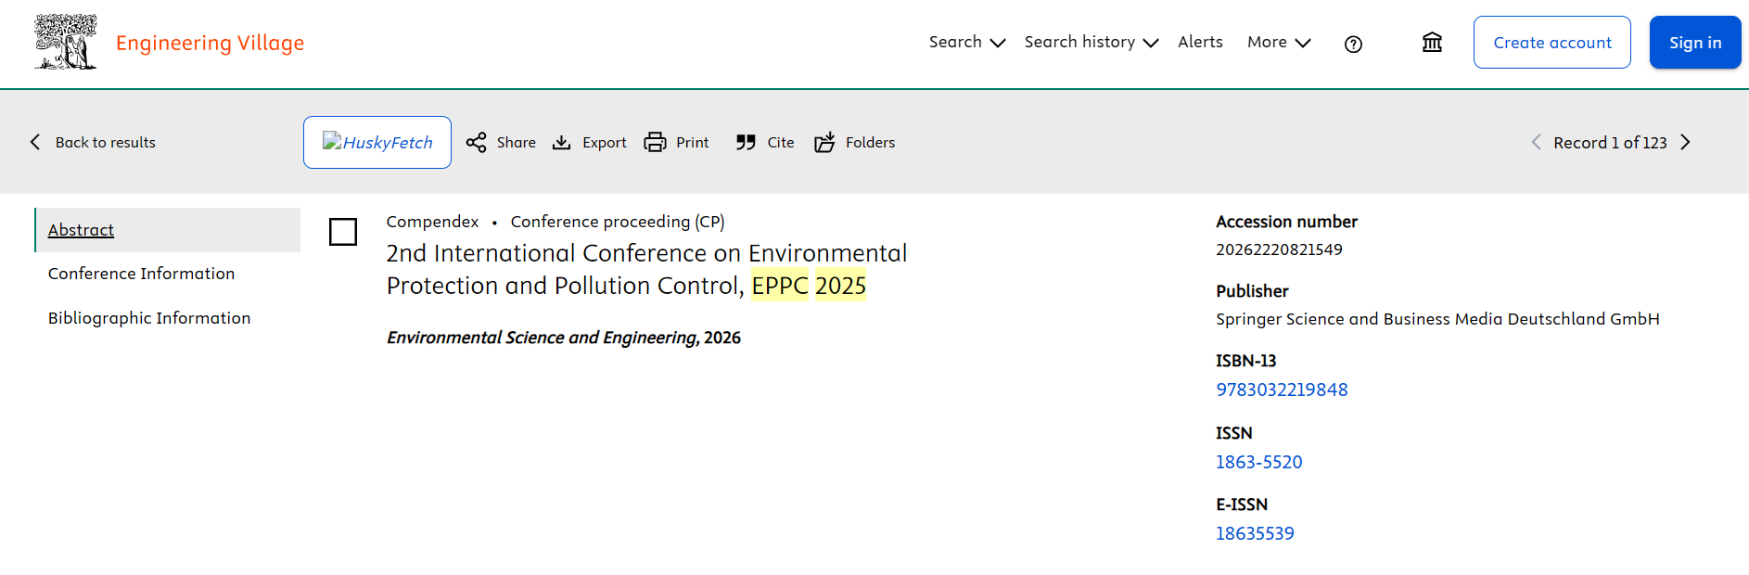The width and height of the screenshot is (1749, 575).
Task: Click the Share label text
Action: pos(517,142)
